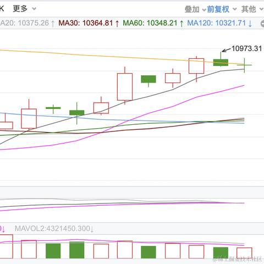The width and height of the screenshot is (264, 264).
Task: Expand the 叠加 overlay dropdown
Action: [195, 9]
